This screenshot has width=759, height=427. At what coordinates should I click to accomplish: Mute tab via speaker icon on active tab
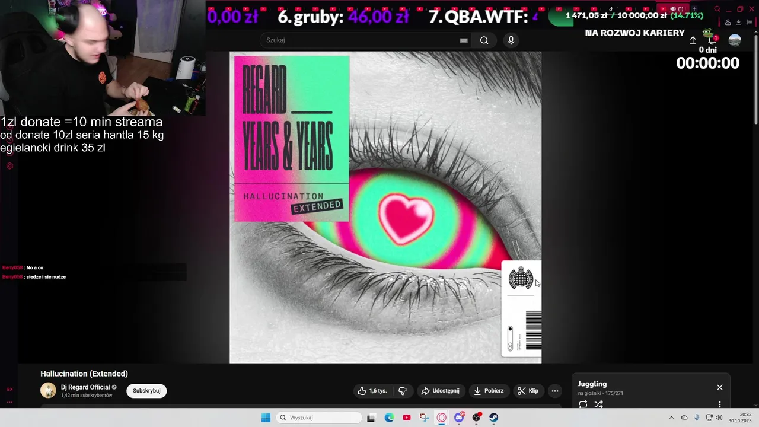pyautogui.click(x=672, y=9)
